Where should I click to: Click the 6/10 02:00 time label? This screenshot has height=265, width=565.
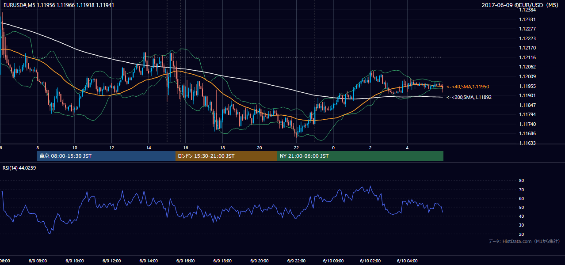coord(370,261)
